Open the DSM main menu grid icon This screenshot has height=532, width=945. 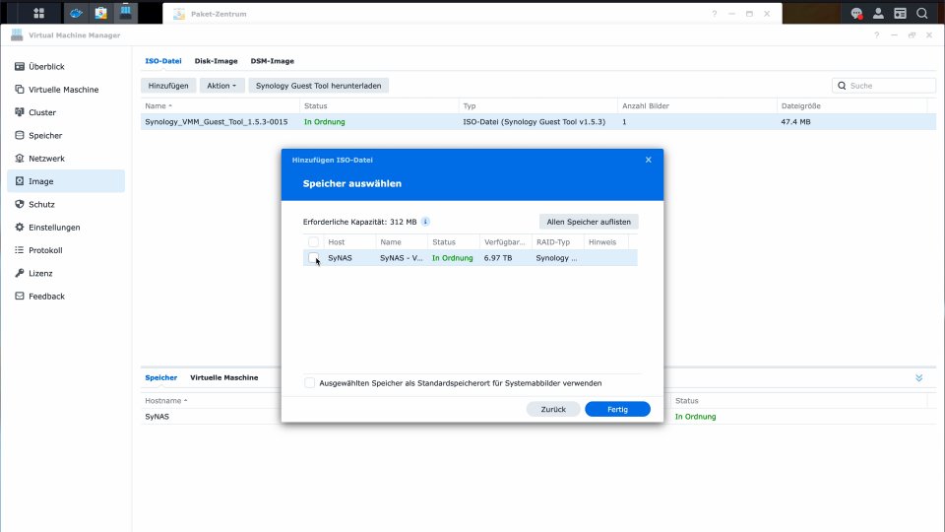tap(38, 13)
